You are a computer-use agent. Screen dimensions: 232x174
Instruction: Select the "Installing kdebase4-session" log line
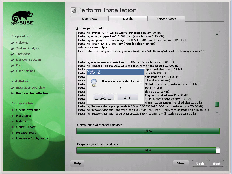(126, 62)
